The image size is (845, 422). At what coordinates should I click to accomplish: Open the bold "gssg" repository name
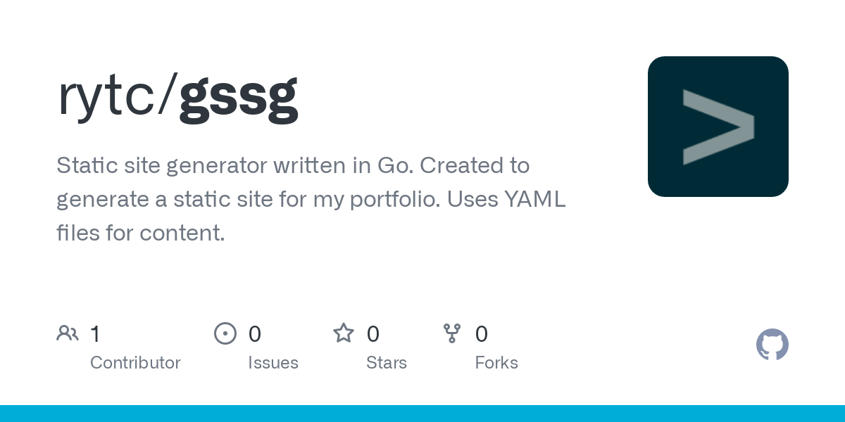tap(238, 96)
